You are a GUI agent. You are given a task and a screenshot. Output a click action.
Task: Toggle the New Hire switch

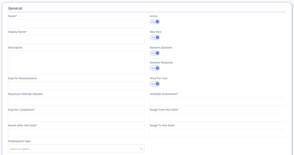(155, 37)
